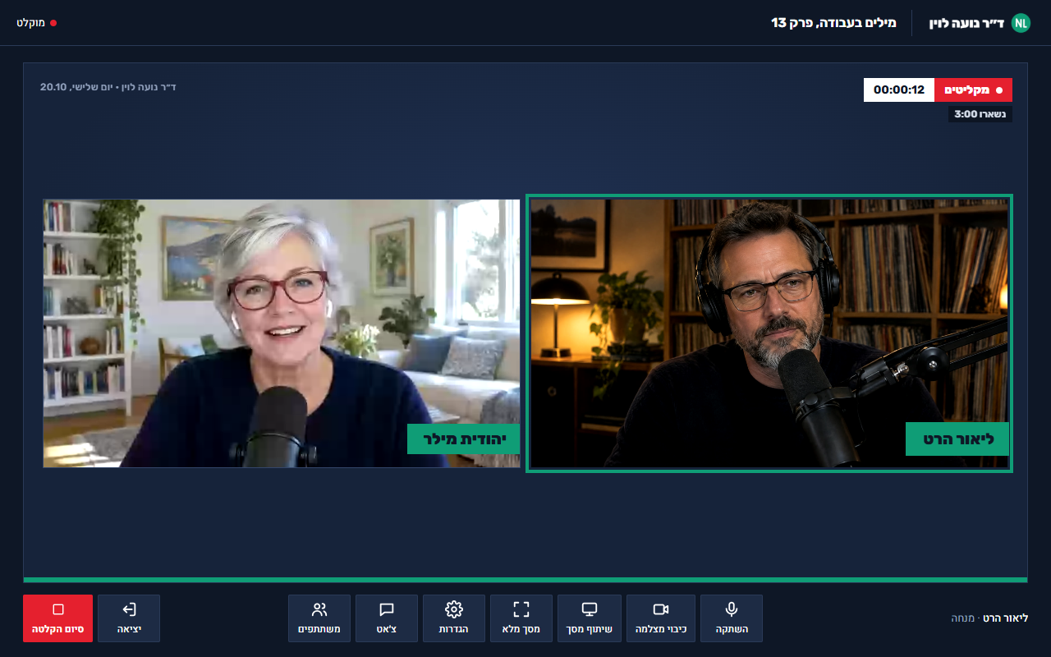This screenshot has width=1051, height=657.
Task: Mute the microphone with the השתקה button
Action: click(731, 618)
